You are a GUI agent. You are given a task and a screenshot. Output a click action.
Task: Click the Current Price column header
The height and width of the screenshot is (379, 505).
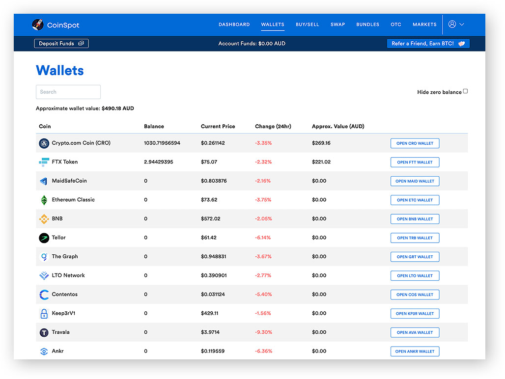coord(218,127)
